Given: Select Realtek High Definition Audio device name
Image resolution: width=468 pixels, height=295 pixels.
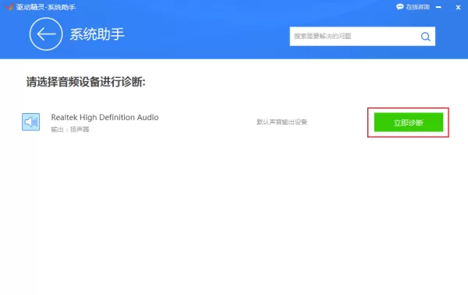Looking at the screenshot, I should [105, 117].
